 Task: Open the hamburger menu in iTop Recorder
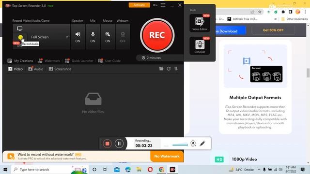click(x=163, y=5)
